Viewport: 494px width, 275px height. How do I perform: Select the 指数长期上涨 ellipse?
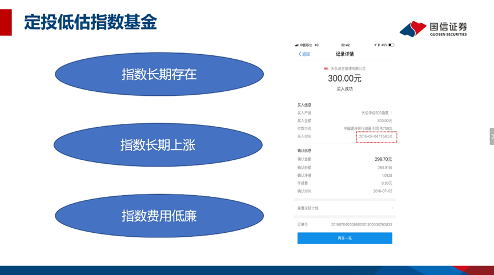(158, 145)
